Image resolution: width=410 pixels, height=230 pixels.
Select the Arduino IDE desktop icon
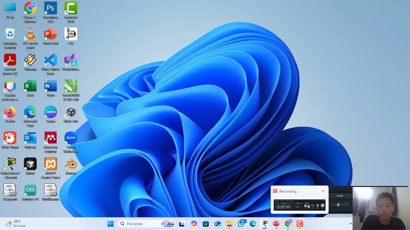30,192
